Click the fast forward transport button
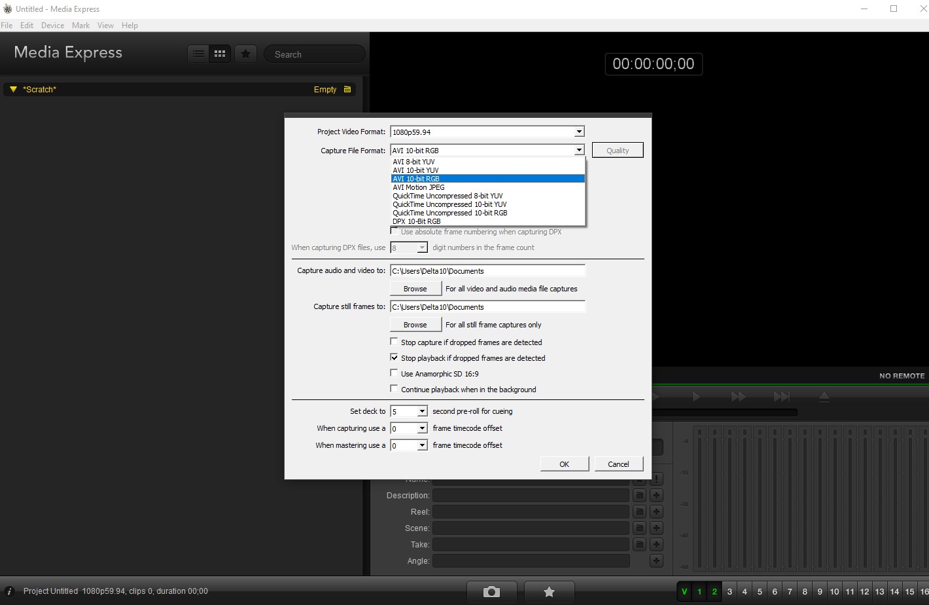Image resolution: width=929 pixels, height=605 pixels. tap(739, 397)
